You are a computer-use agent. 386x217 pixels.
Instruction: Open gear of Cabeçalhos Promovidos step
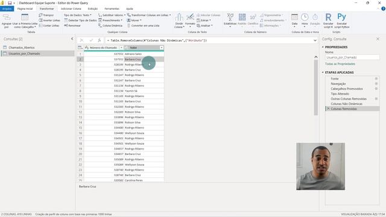tap(376, 89)
